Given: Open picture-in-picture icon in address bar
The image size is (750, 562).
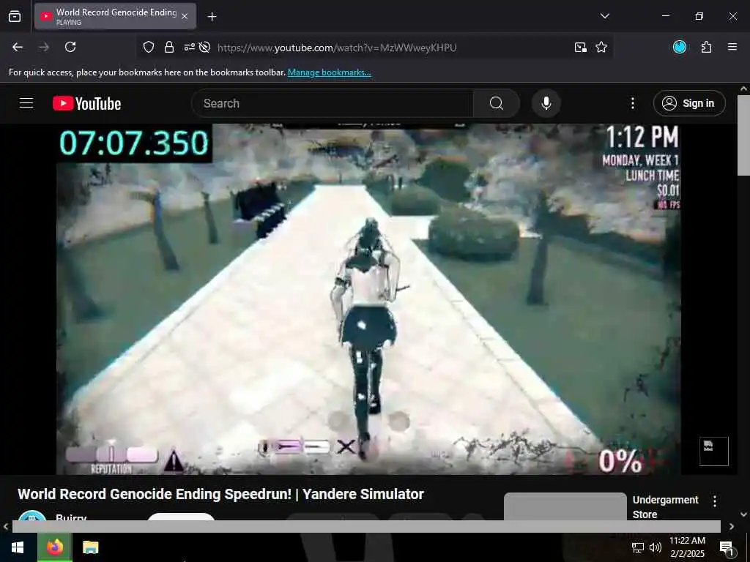Looking at the screenshot, I should (581, 47).
